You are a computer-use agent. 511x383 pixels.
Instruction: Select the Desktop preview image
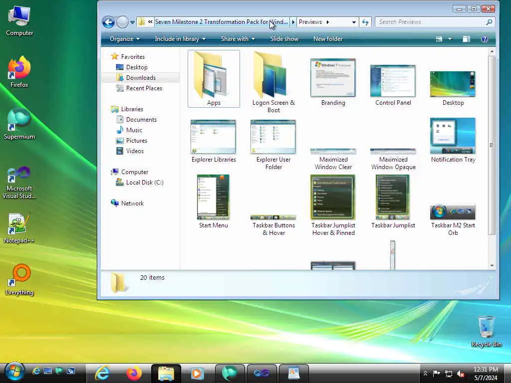click(453, 89)
